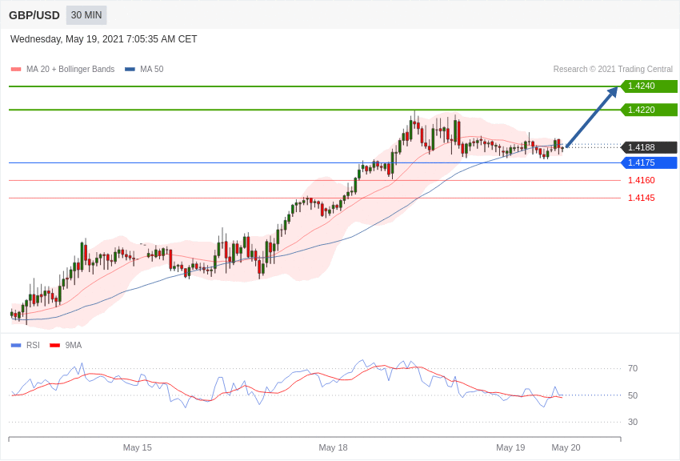Click the green 1.4220 price tag
The image size is (680, 461).
click(649, 110)
